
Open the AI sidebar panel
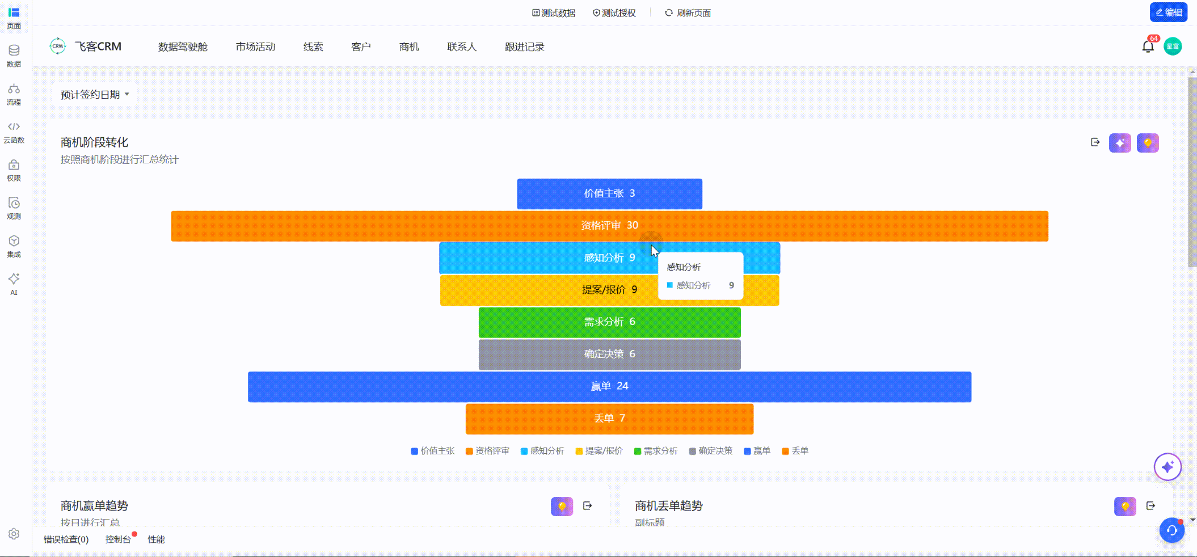(x=14, y=284)
